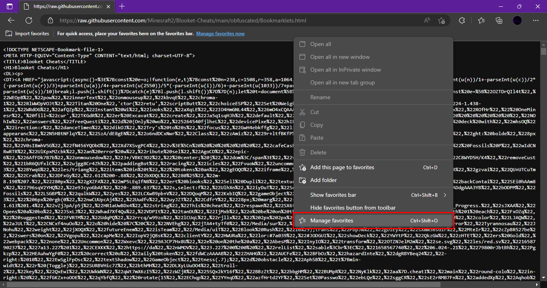547x288 pixels.
Task: Choose Open all in InPrivate window
Action: pos(373,70)
